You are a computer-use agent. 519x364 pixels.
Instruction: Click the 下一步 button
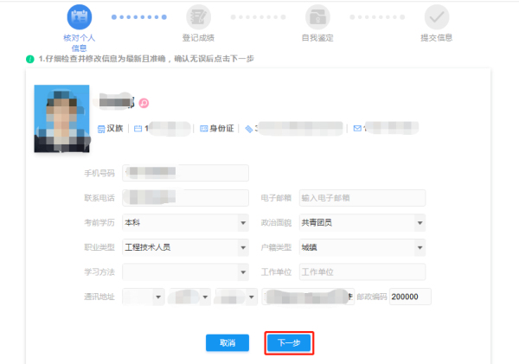coord(289,343)
